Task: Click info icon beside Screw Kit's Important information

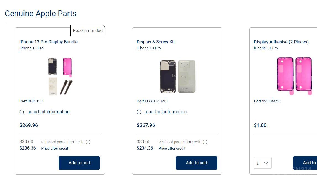Action: coord(139,112)
